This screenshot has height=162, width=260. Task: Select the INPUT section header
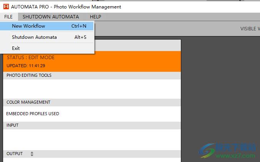pos(12,126)
